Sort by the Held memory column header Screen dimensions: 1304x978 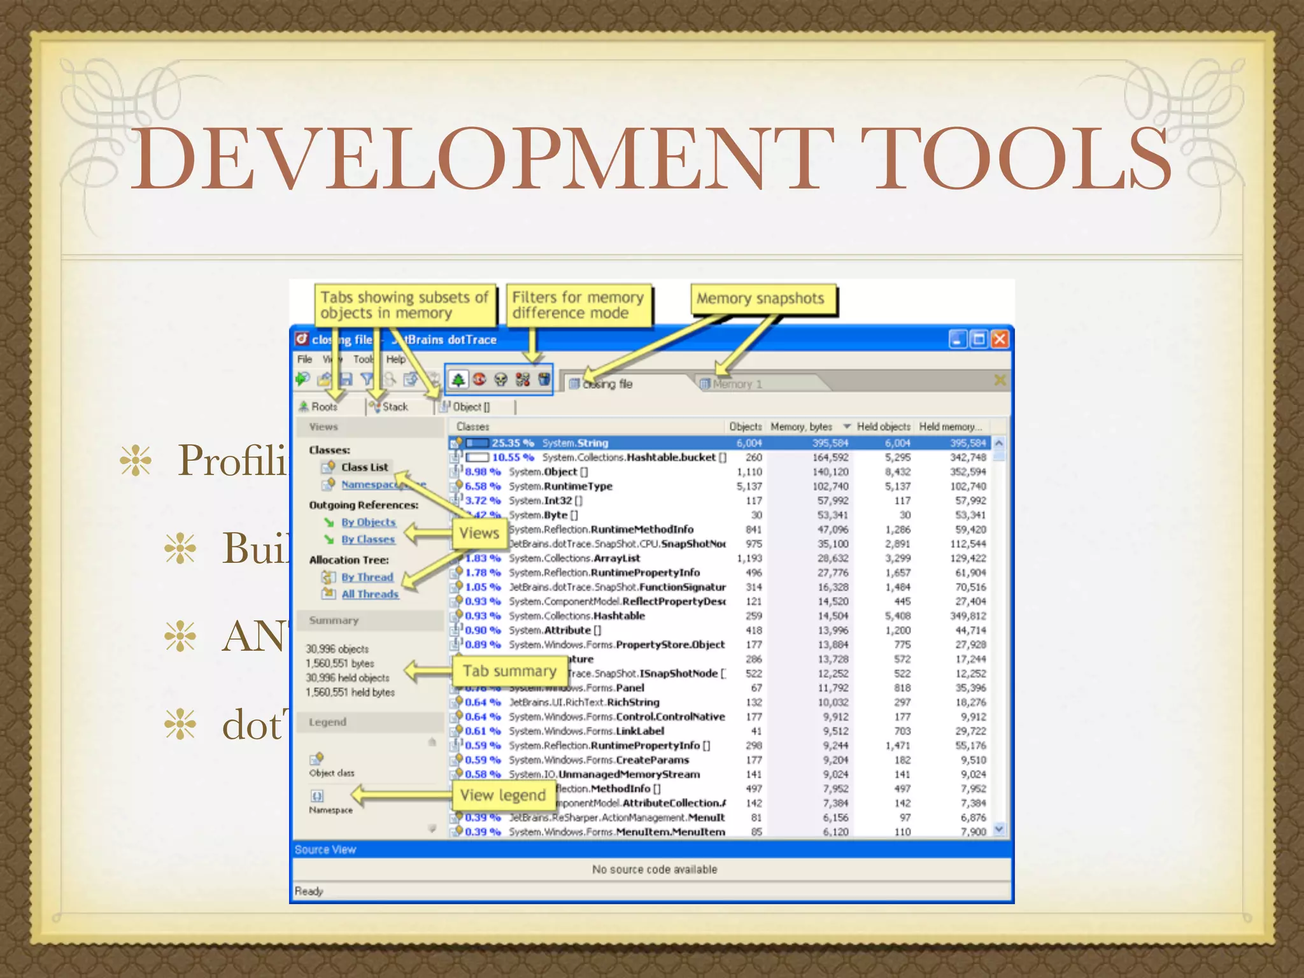[x=951, y=427]
